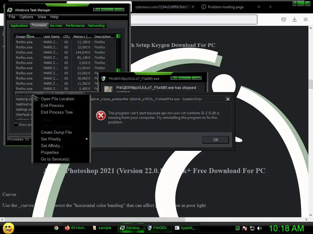This screenshot has width=313, height=234.
Task: Select the WerFault.exe process row
Action: 23,115
